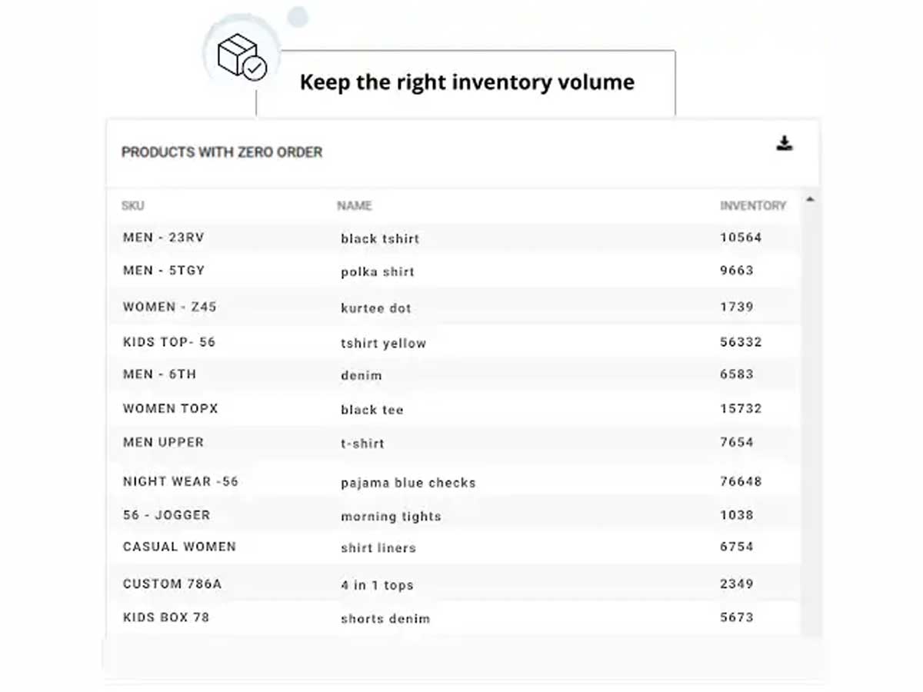Click the polka shirt product name
Viewport: 923px width, 692px height.
point(378,271)
